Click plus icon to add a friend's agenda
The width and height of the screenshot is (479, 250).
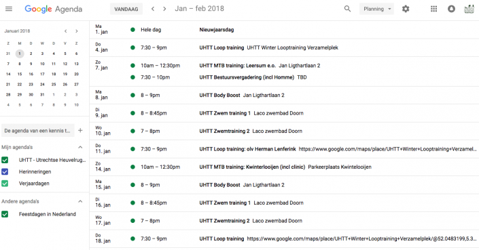click(x=80, y=130)
